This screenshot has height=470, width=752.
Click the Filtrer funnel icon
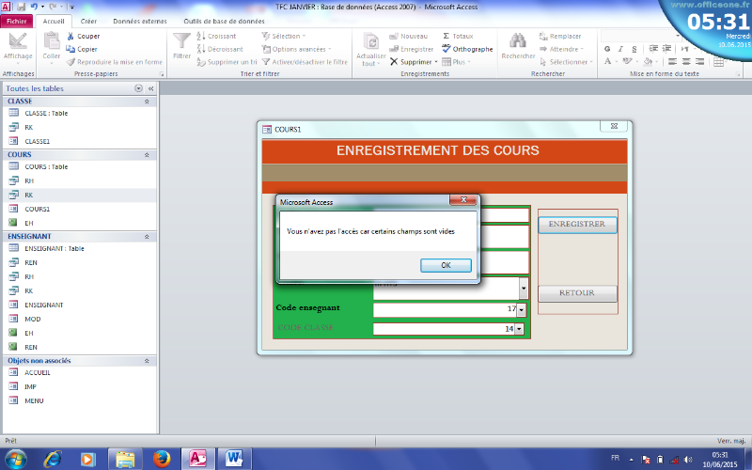(181, 42)
